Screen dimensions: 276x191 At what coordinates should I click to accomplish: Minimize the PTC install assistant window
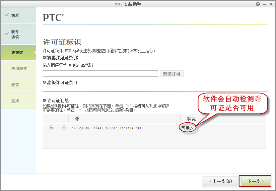(x=264, y=4)
